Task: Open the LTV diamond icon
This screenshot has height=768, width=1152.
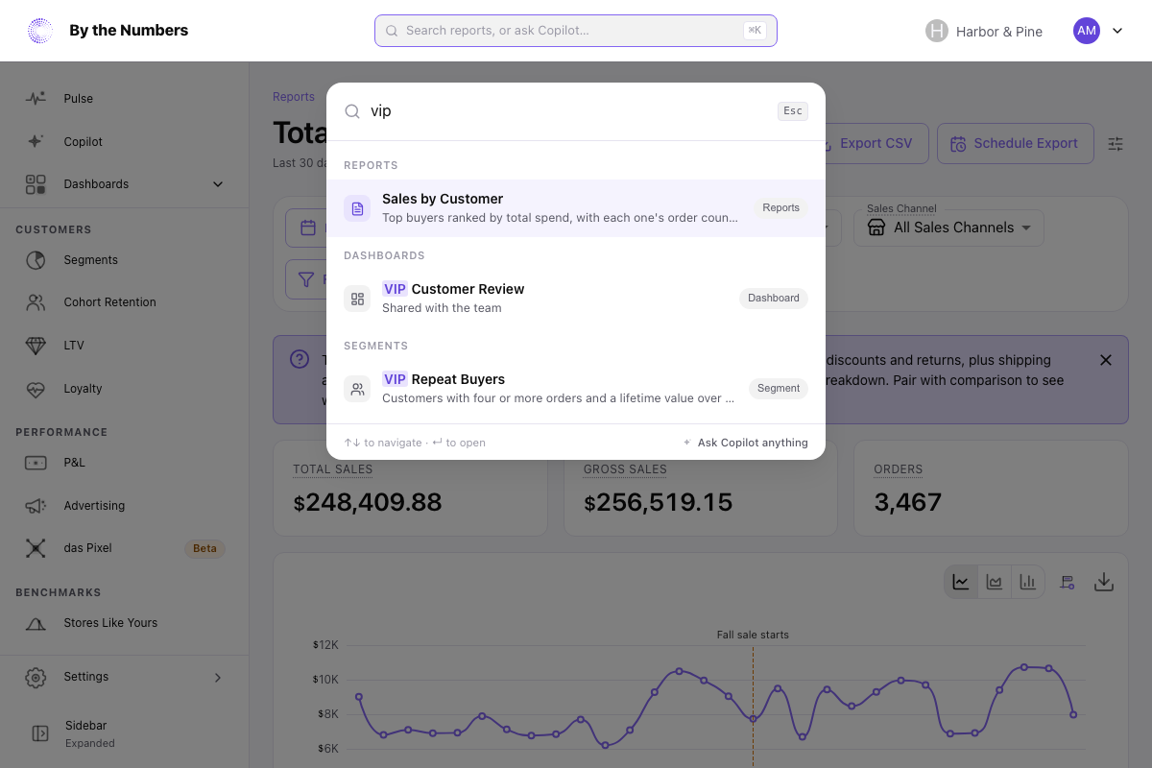Action: pos(36,346)
